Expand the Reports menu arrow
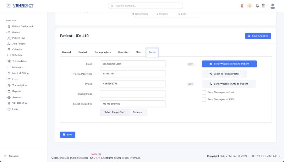This screenshot has height=162, width=284. pos(6,91)
